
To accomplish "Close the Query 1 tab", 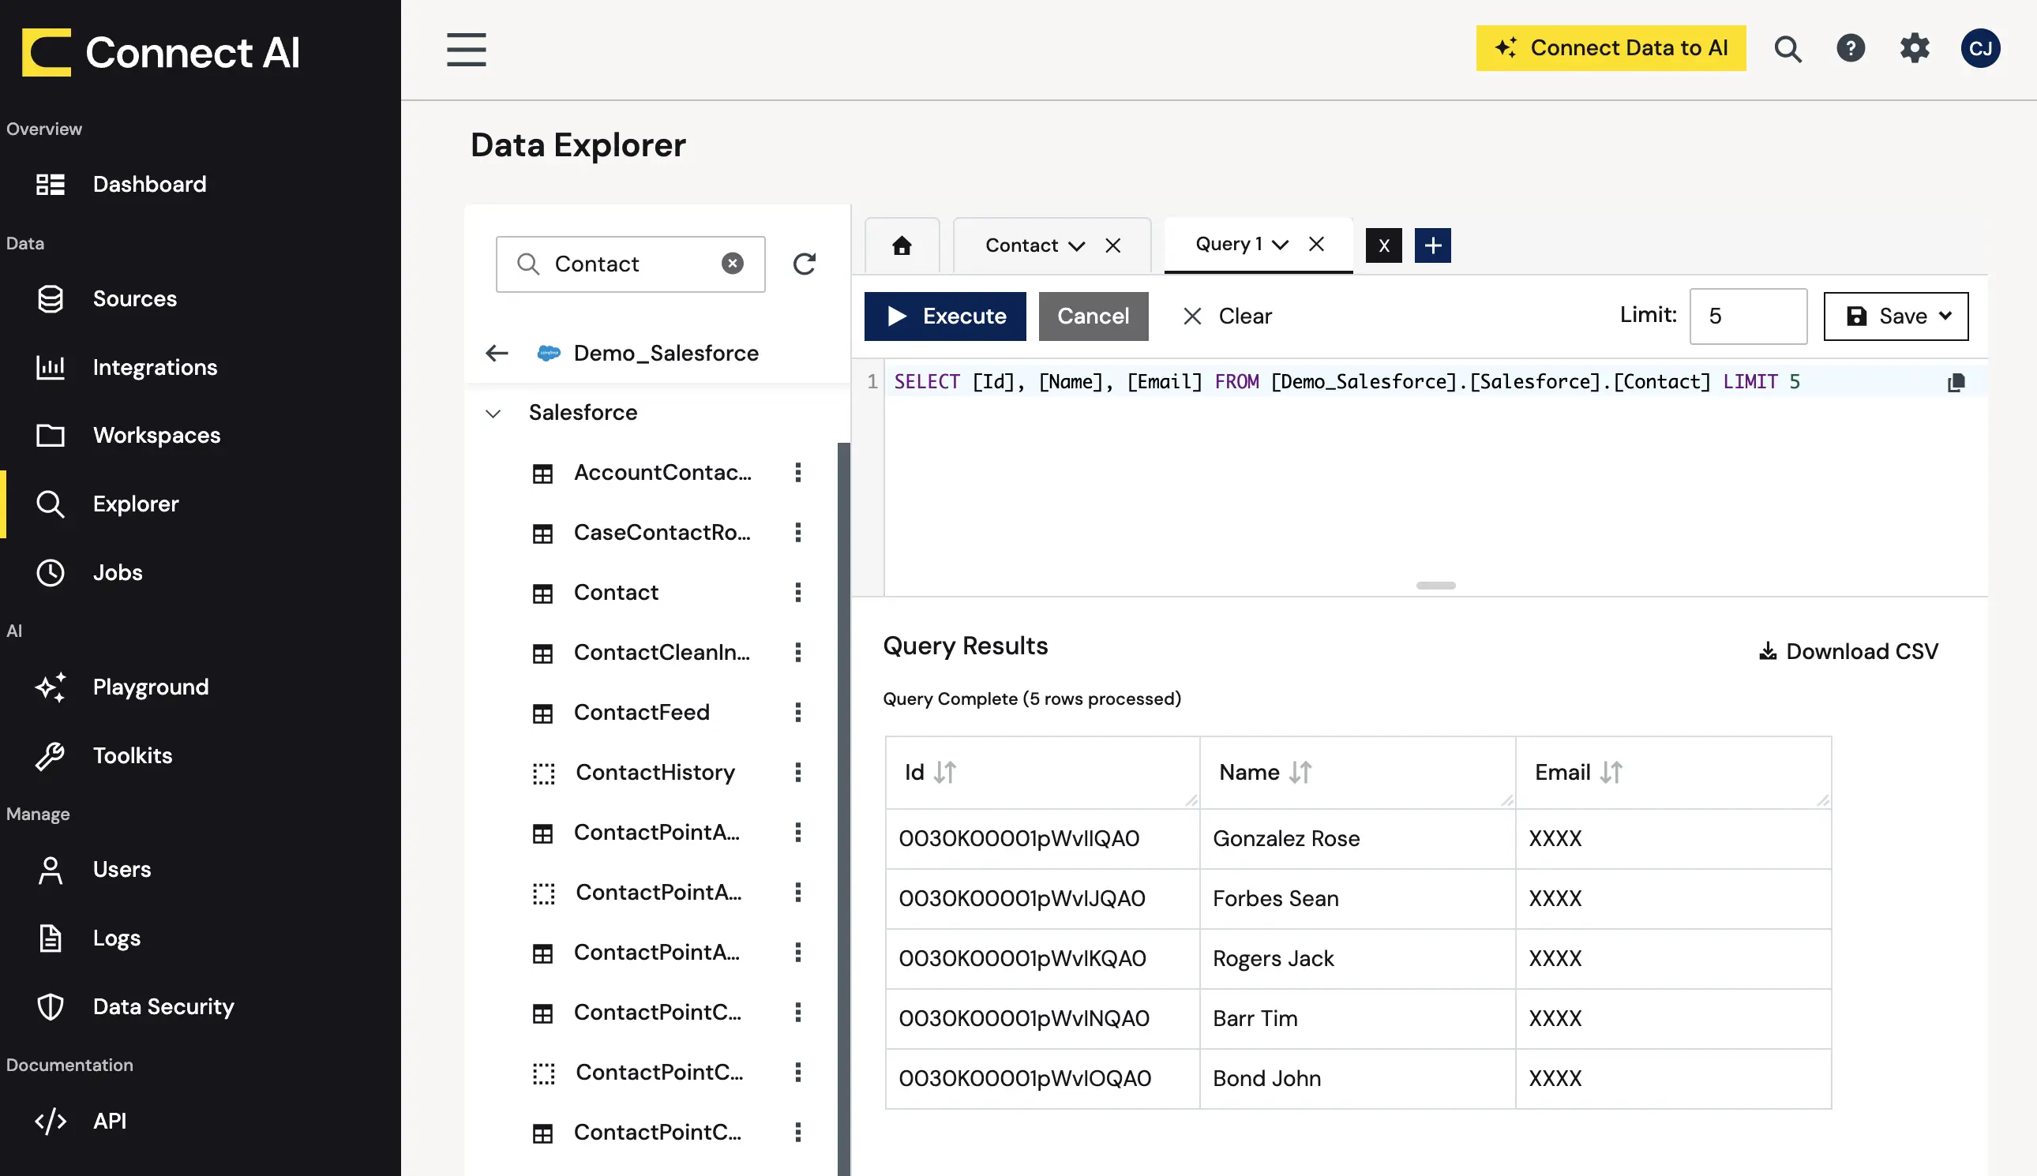I will tap(1316, 243).
